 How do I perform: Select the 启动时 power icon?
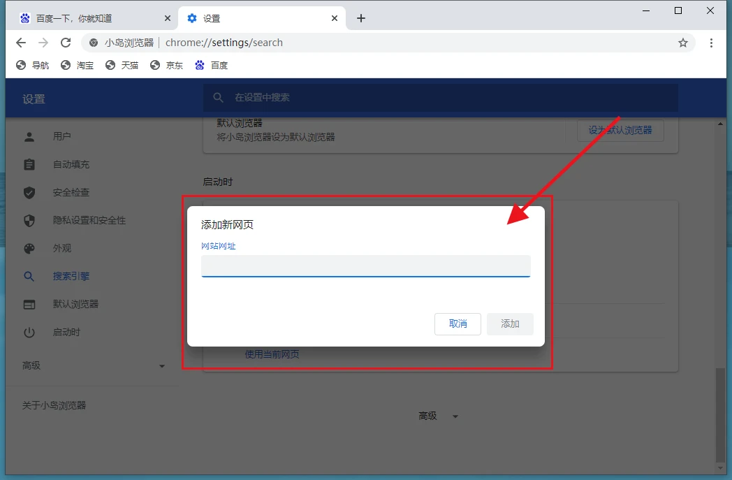pyautogui.click(x=29, y=333)
